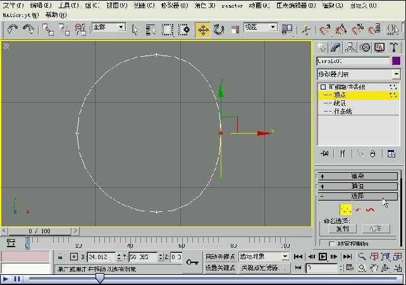Click the Pin Stack icon
This screenshot has width=406, height=285.
(324, 154)
